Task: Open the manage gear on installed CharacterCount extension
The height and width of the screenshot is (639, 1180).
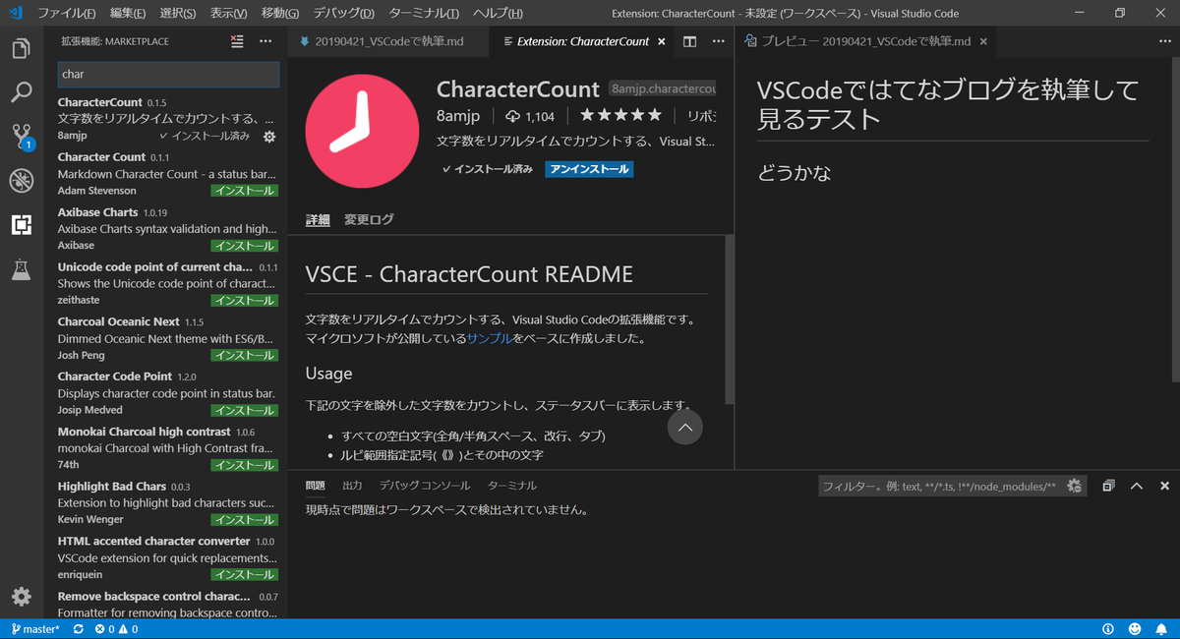Action: [x=268, y=138]
